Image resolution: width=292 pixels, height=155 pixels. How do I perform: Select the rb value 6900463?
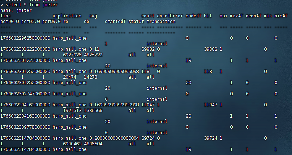point(72,144)
